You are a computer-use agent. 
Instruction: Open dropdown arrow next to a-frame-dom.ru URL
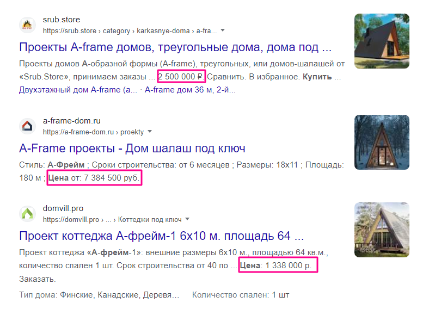[150, 132]
